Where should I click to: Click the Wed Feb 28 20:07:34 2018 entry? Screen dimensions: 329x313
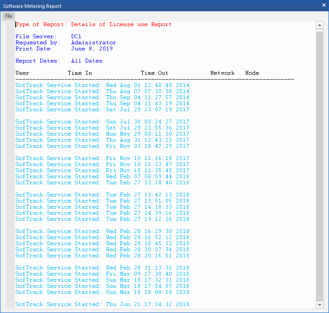(x=102, y=250)
